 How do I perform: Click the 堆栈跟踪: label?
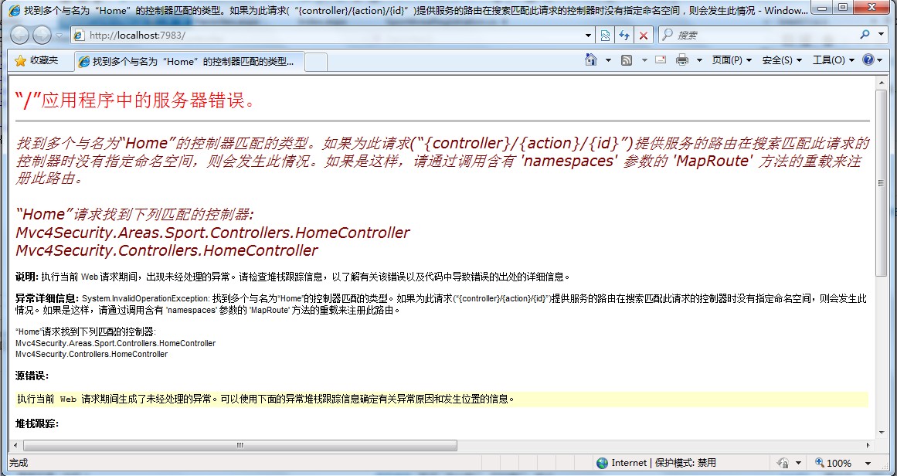[37, 424]
